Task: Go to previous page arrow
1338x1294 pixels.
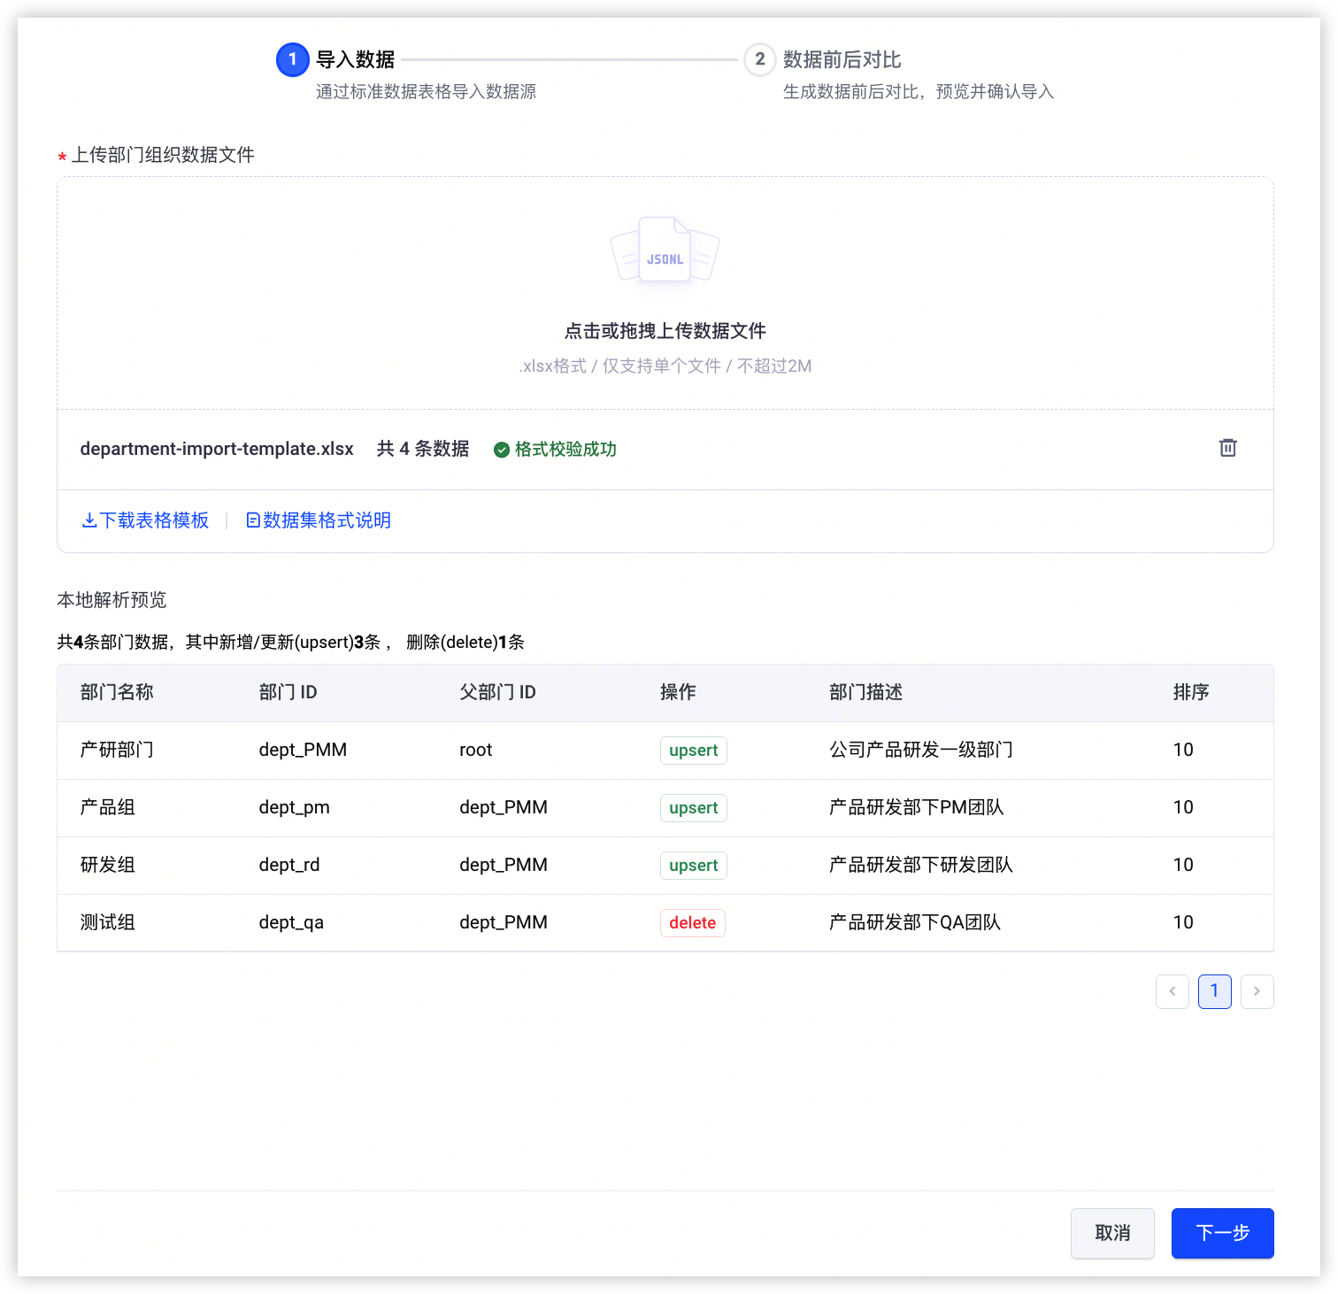Action: [1173, 991]
